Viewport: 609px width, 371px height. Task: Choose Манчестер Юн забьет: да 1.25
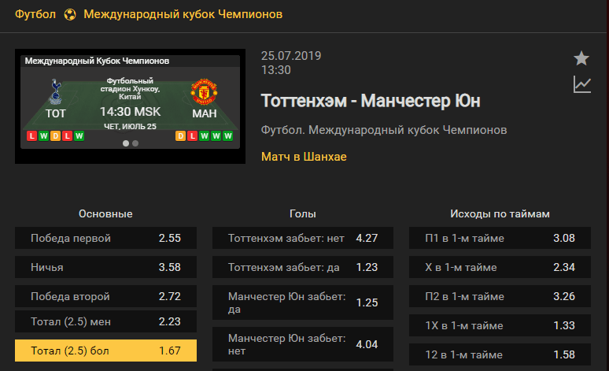[303, 302]
